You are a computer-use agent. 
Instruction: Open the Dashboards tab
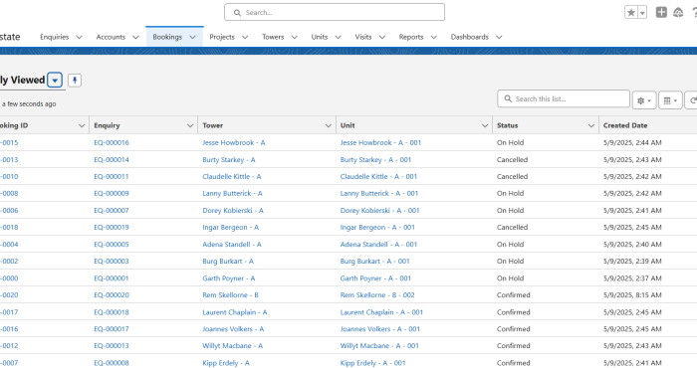coord(469,37)
